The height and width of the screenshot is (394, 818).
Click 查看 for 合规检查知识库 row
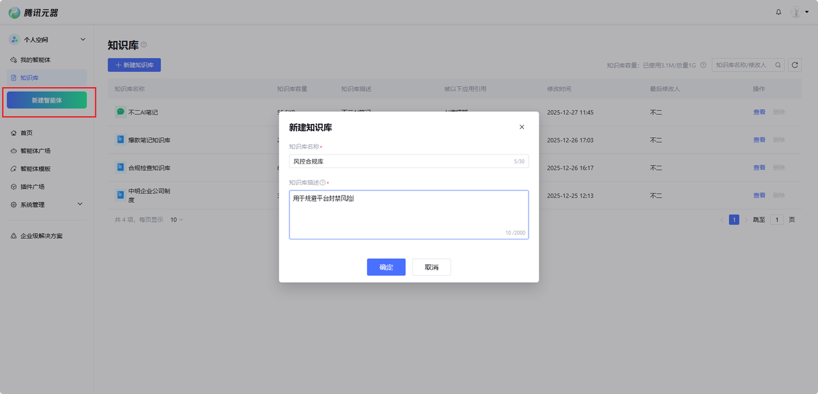tap(759, 168)
